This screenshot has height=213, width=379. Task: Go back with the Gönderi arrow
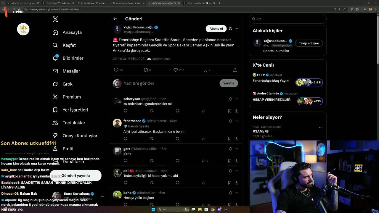pos(115,19)
